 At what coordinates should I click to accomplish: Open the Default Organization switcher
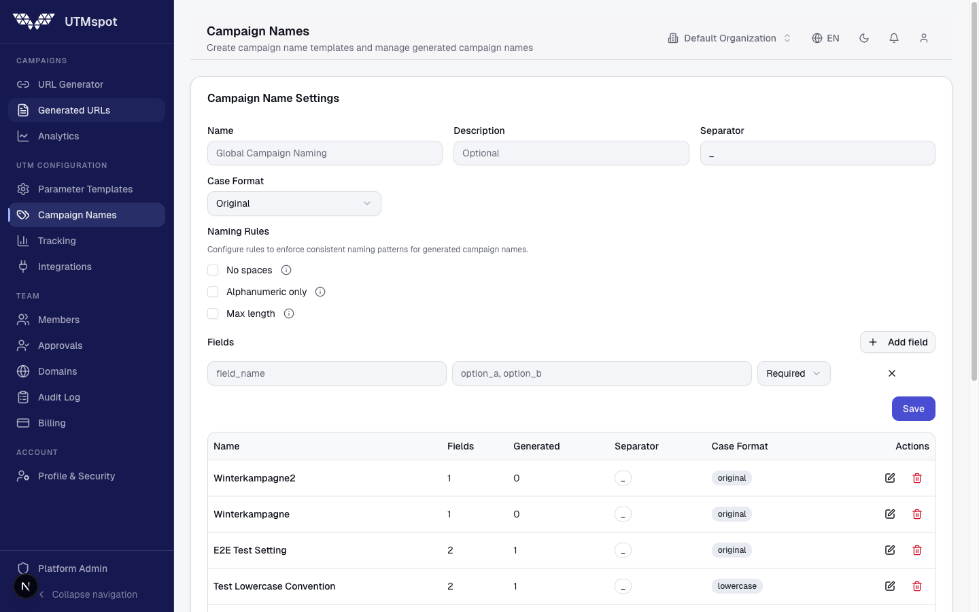(729, 38)
